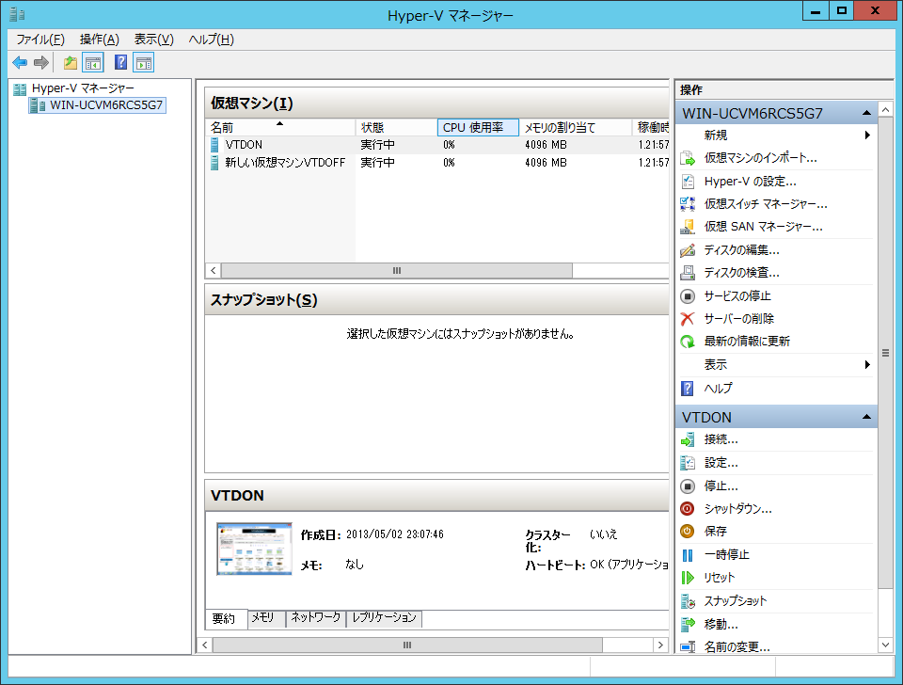Viewport: 903px width, 685px height.
Task: Click the Import Virtual Machine icon (仮想マシンのインポート)
Action: 688,158
